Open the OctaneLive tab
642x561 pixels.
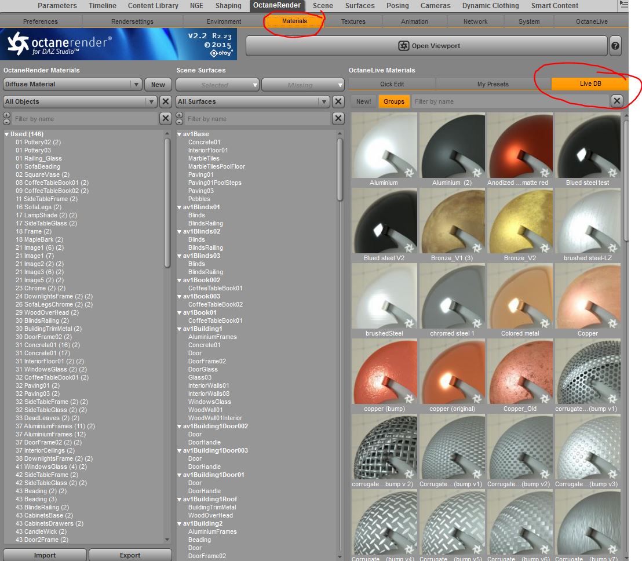(x=592, y=21)
